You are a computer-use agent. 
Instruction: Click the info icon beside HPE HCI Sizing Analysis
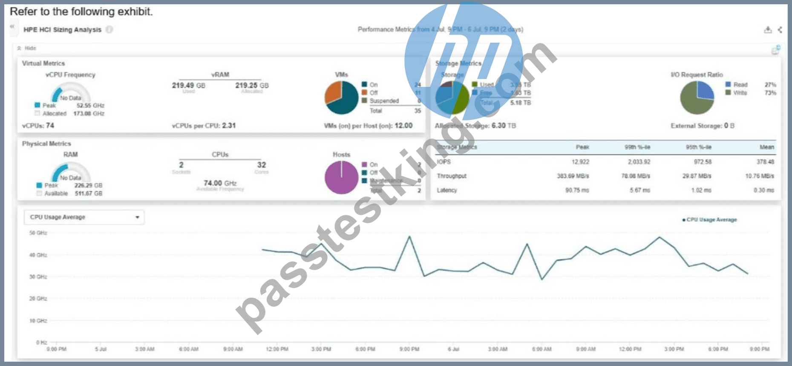(x=109, y=29)
